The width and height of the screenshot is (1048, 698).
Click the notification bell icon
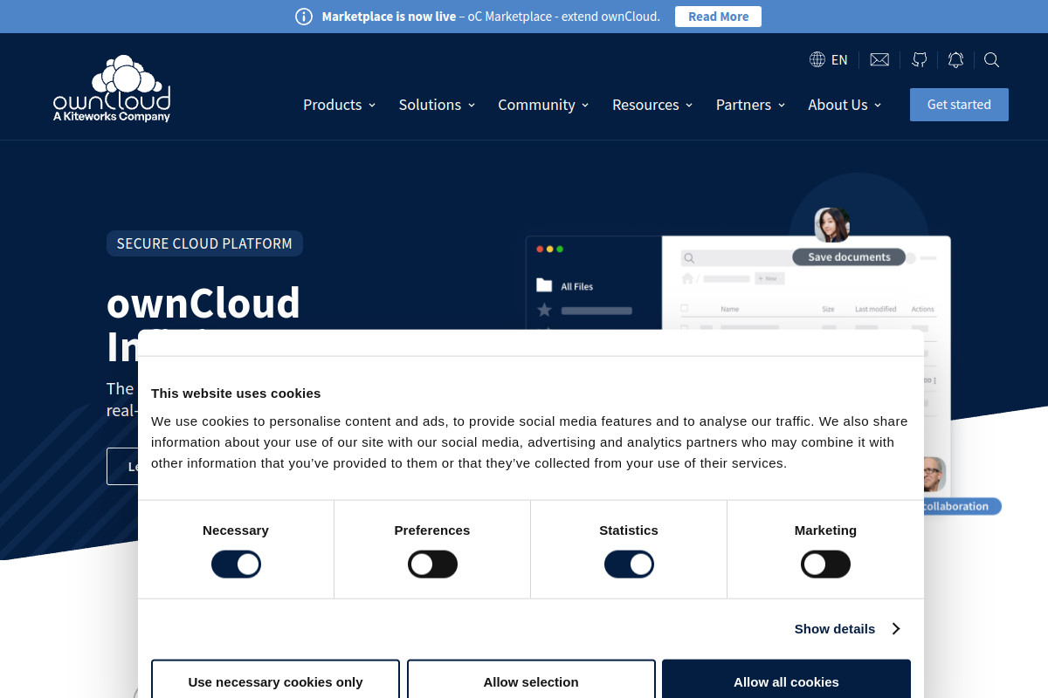(956, 59)
